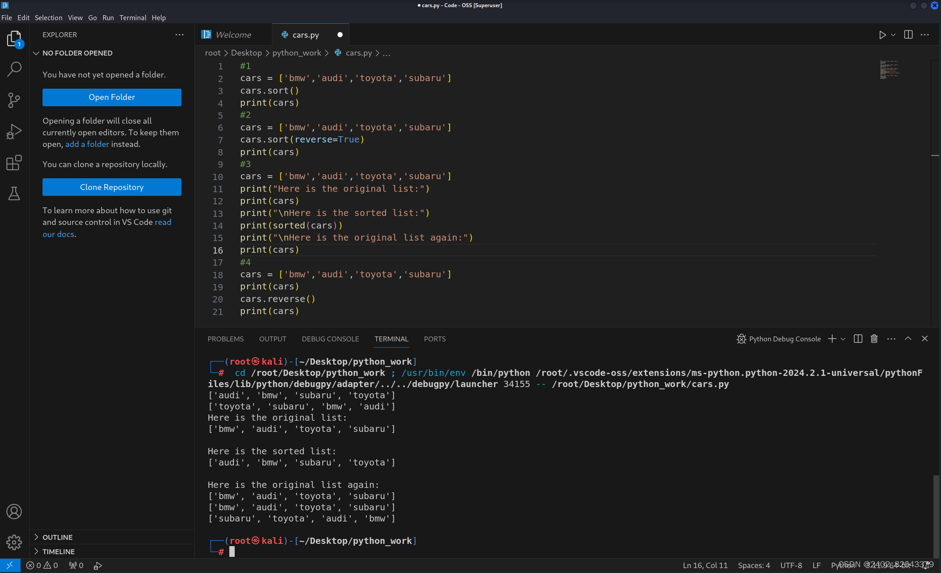Open Run and Debug view icon
The height and width of the screenshot is (573, 941).
pos(14,132)
